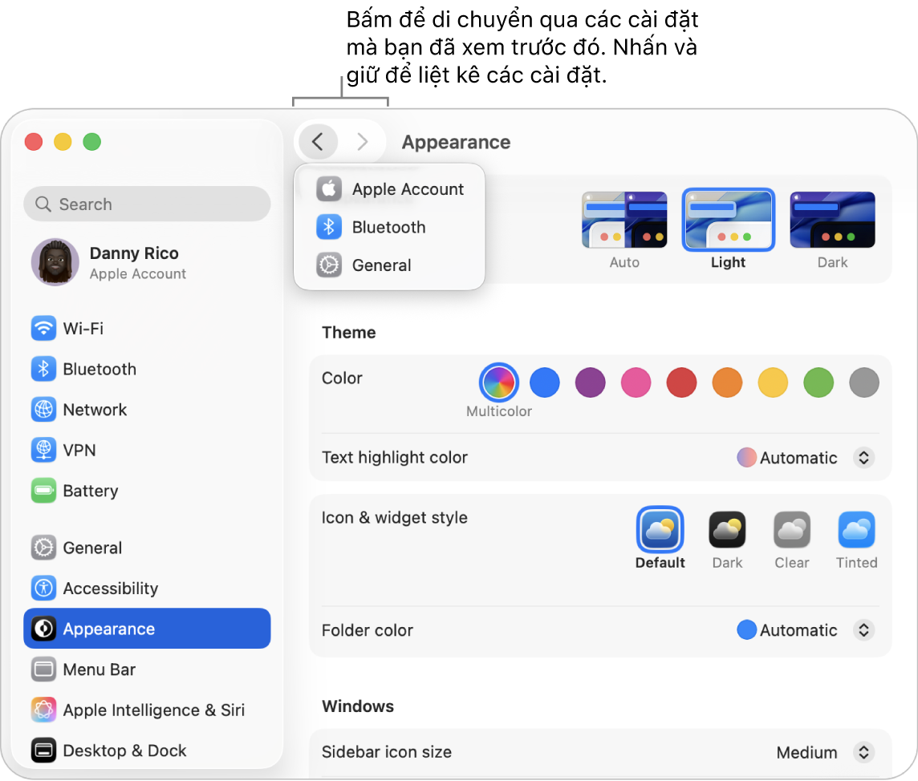Go to Accessibility settings
This screenshot has width=918, height=781.
coord(110,589)
